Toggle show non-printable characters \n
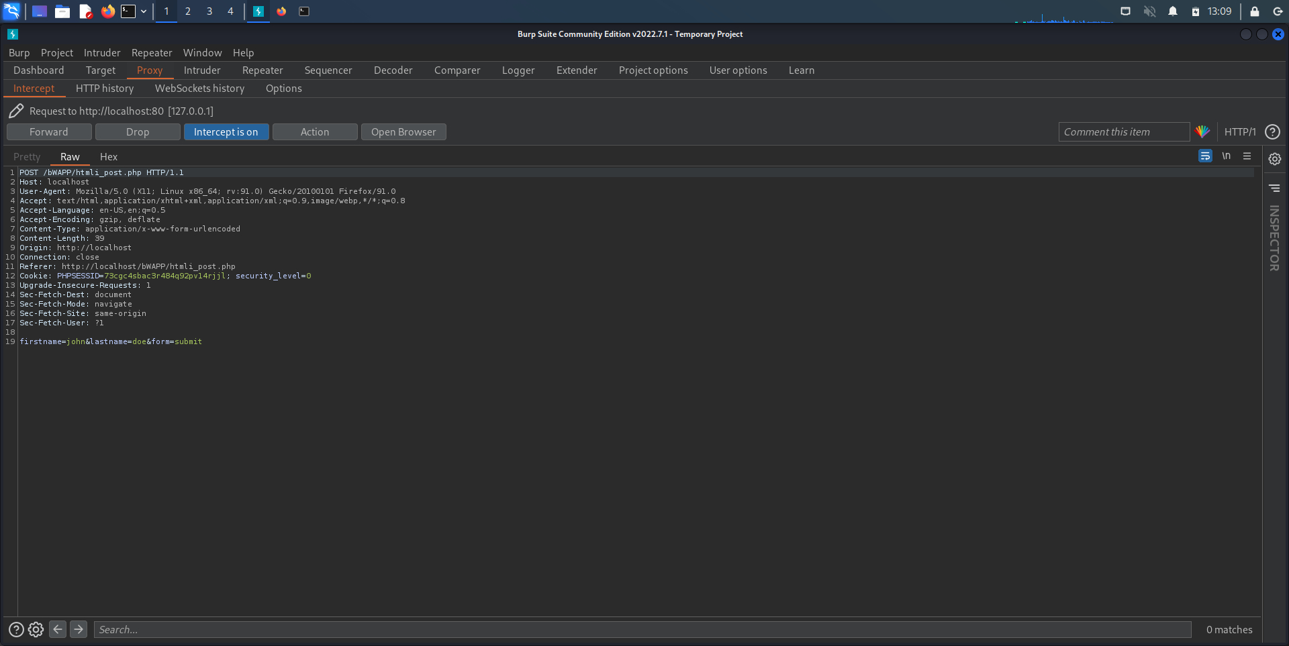The width and height of the screenshot is (1289, 646). coord(1226,156)
